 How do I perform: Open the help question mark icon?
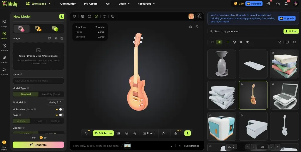278,4
